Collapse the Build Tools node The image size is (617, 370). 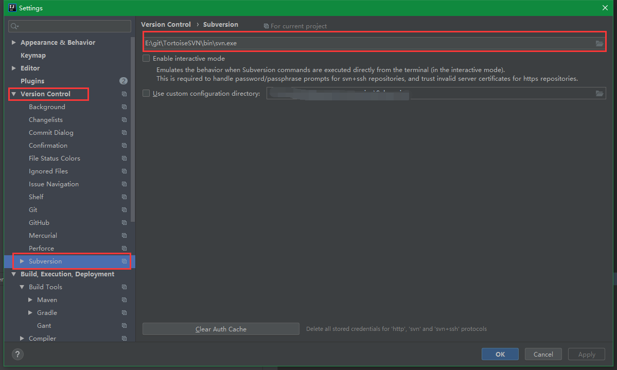[x=22, y=287]
